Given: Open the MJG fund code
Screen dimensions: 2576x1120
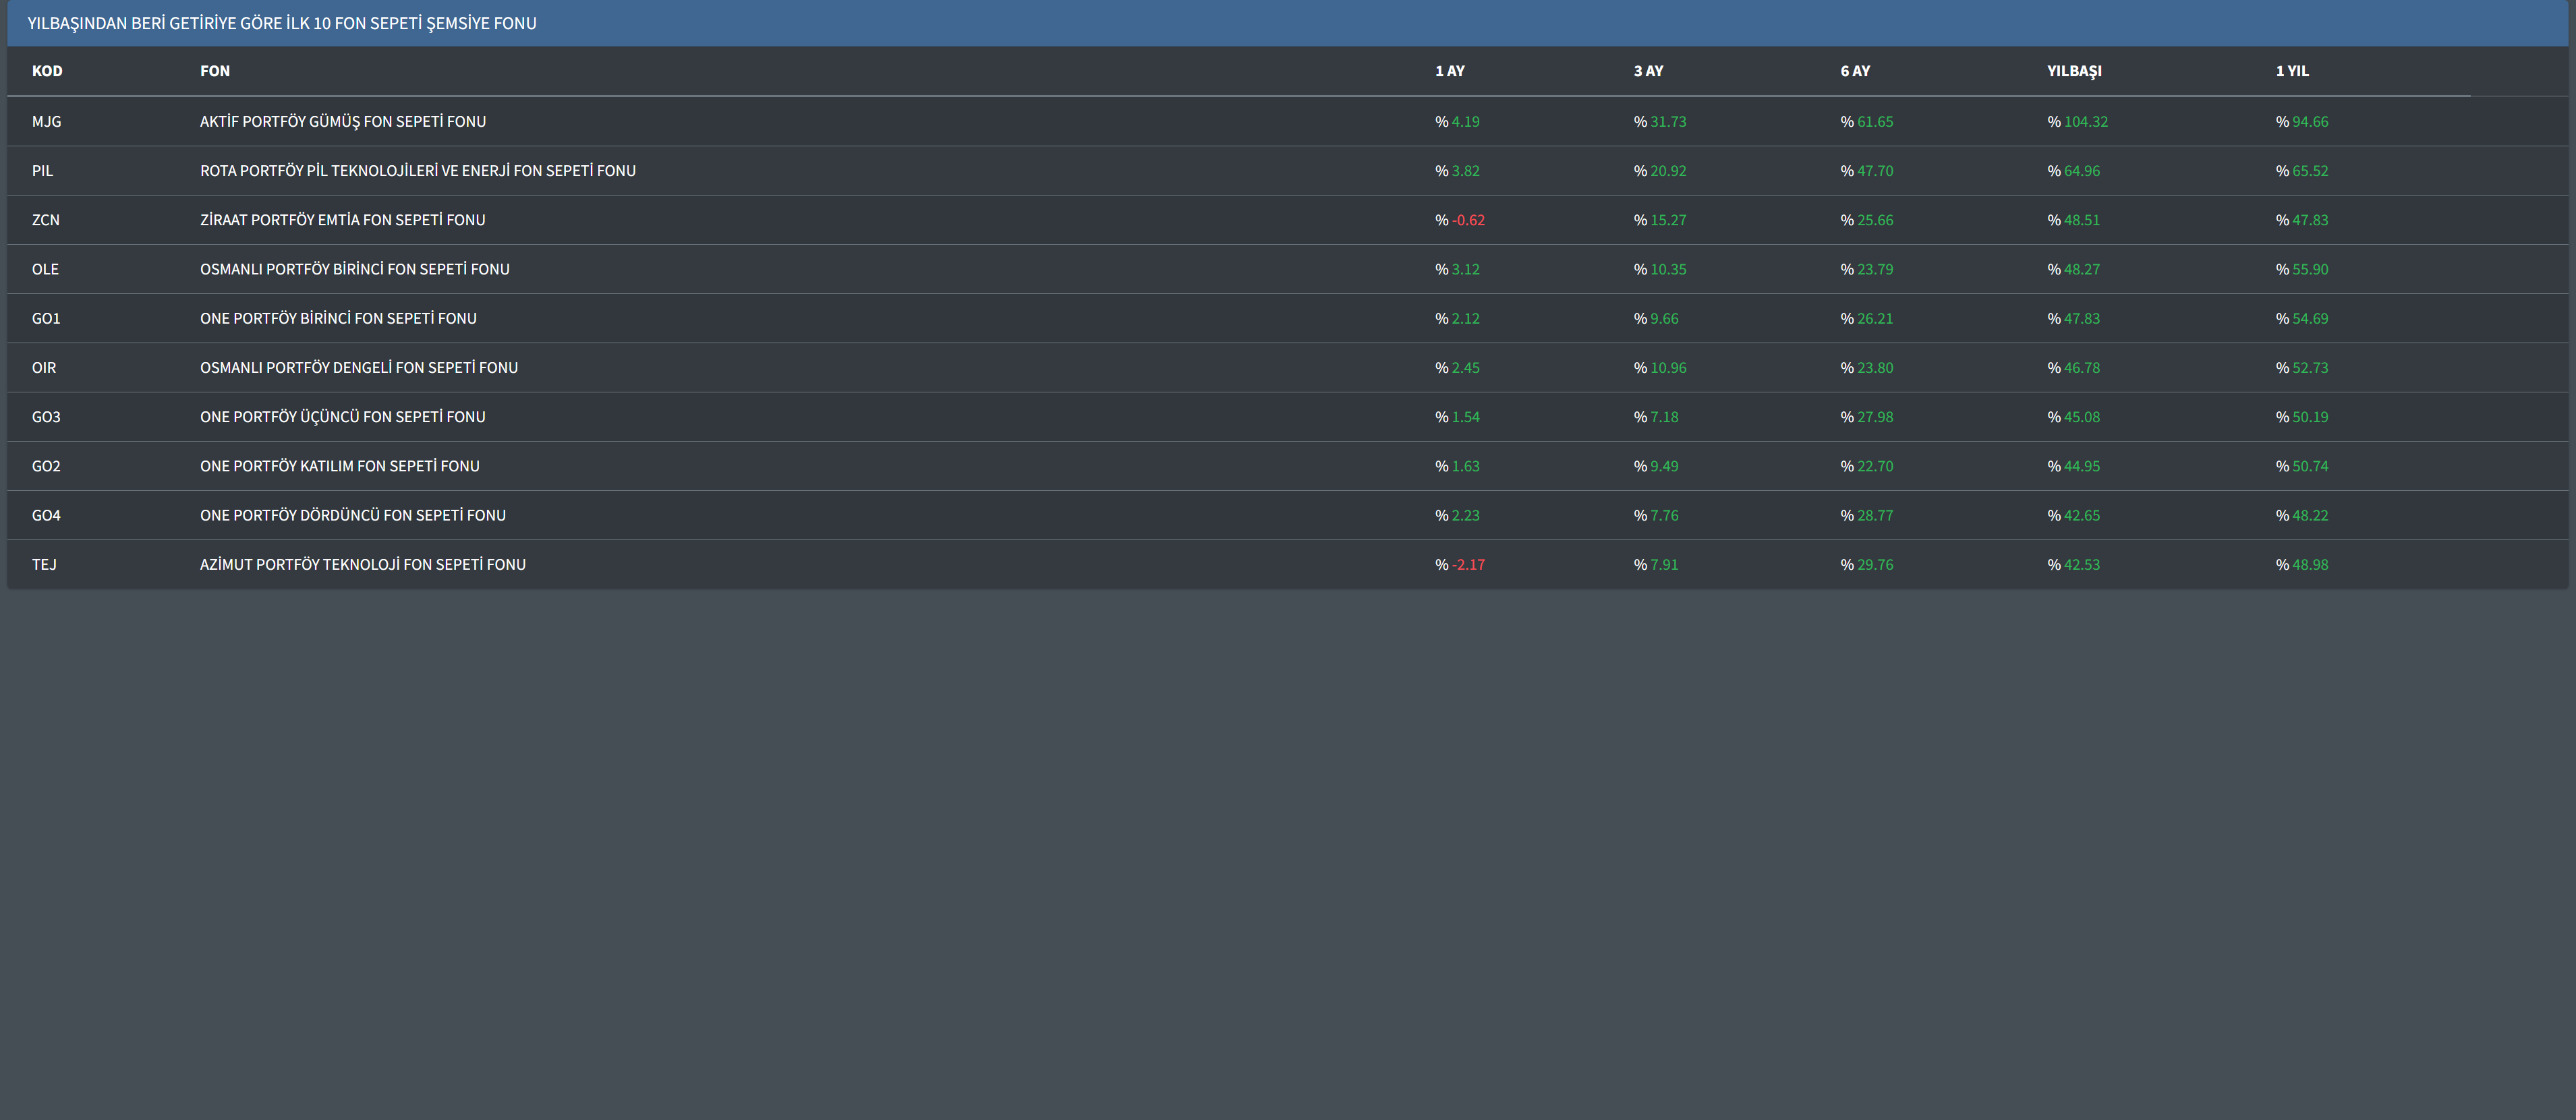Looking at the screenshot, I should coord(47,122).
